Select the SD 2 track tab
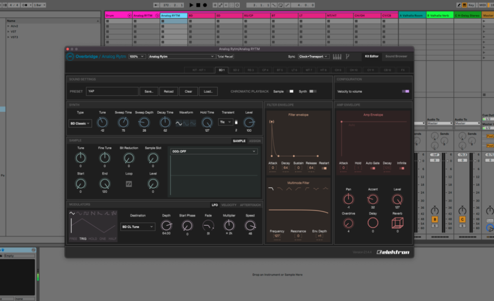This screenshot has height=301, width=494. tap(236, 70)
